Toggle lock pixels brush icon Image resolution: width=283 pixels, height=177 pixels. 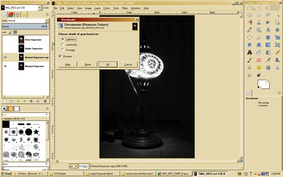coord(11,32)
